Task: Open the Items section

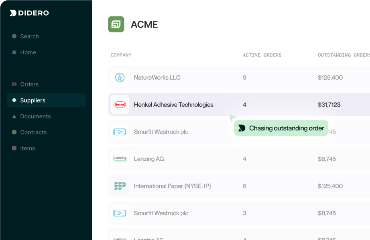Action: tap(27, 148)
